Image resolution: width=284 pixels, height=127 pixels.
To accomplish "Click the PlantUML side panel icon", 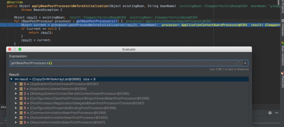I will pos(283,73).
